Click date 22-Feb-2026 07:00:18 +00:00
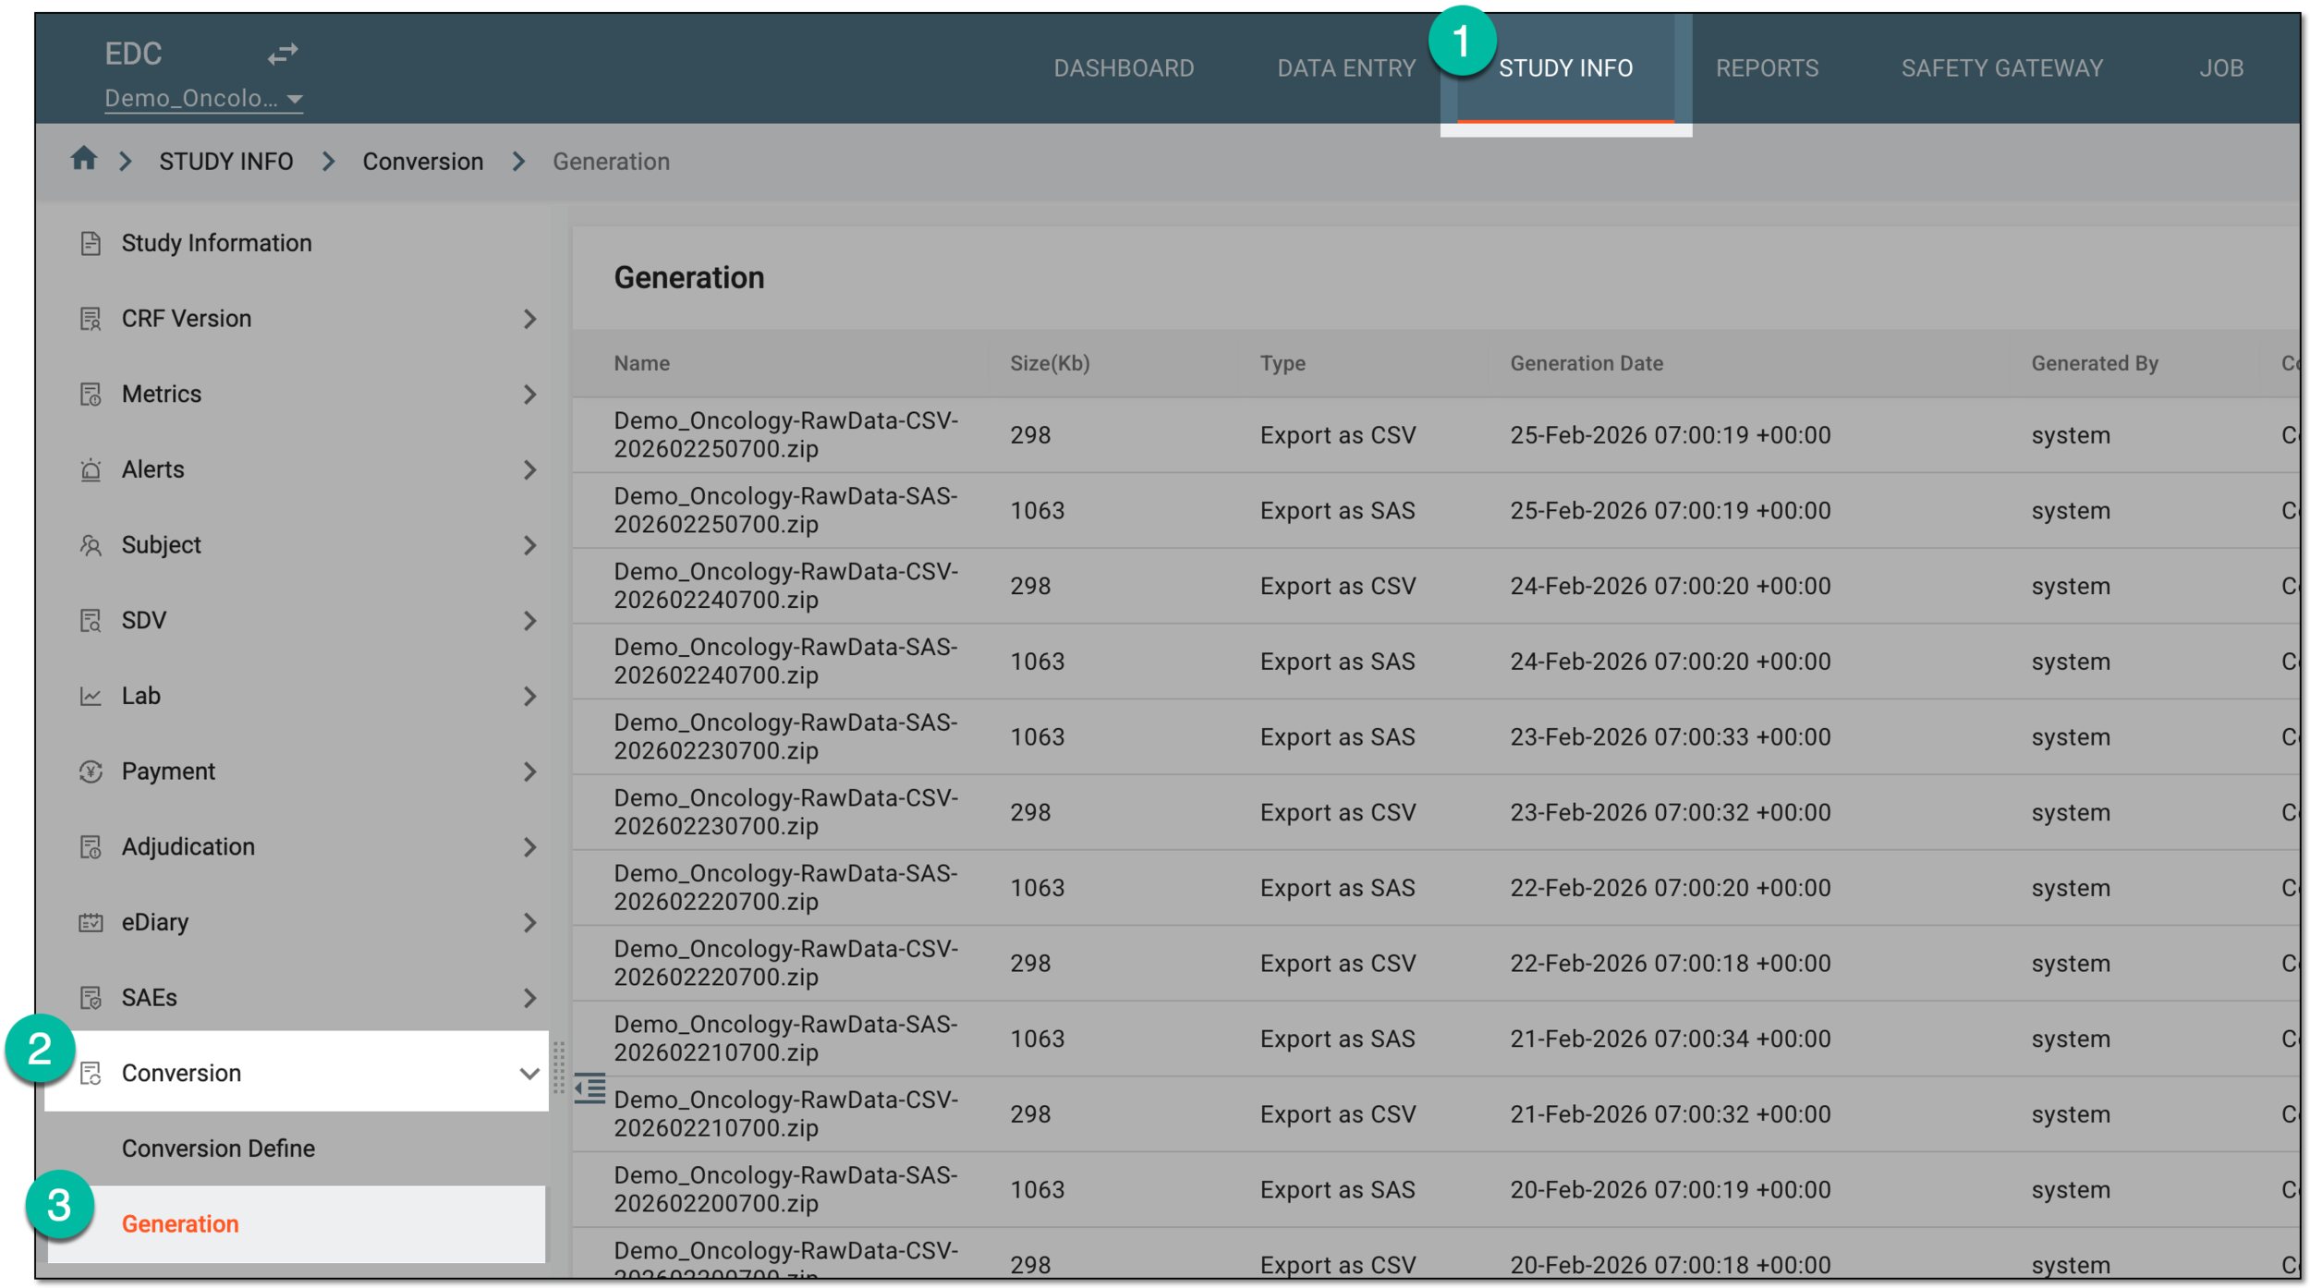The height and width of the screenshot is (1288, 2310). pos(1670,964)
